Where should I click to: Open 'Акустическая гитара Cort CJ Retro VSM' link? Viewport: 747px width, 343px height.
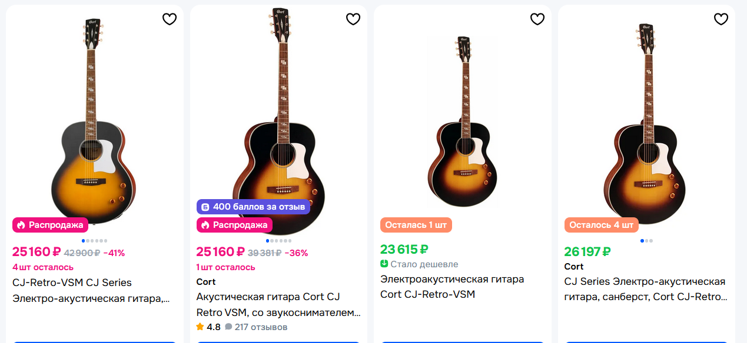(268, 297)
